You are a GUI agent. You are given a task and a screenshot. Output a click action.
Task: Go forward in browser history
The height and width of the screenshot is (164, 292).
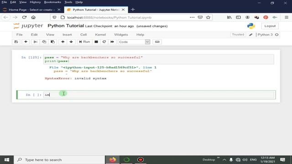pos(15,17)
